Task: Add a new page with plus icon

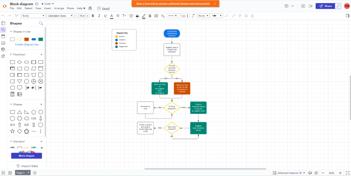Action: coord(35,173)
